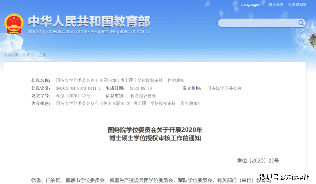Screen dimensions: 316x184
Task: Click the main article heading text
Action: [155, 134]
